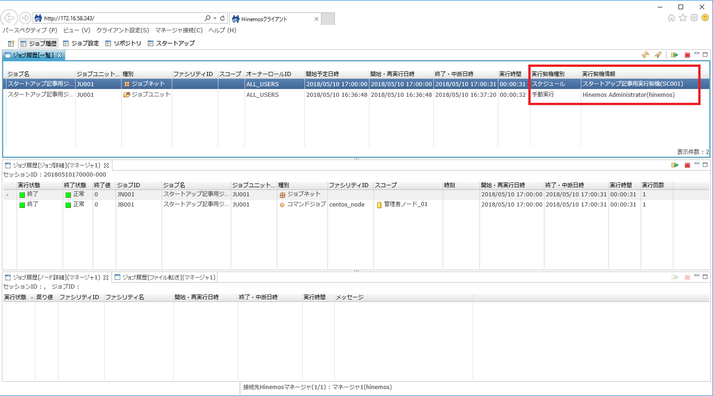Screen dimensions: 713x396
Task: Click stop icon in job detail view
Action: (687, 165)
